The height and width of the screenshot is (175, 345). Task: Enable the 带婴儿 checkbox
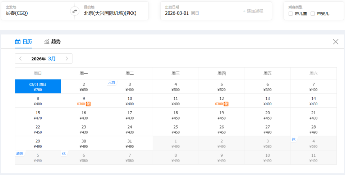[x=313, y=14]
